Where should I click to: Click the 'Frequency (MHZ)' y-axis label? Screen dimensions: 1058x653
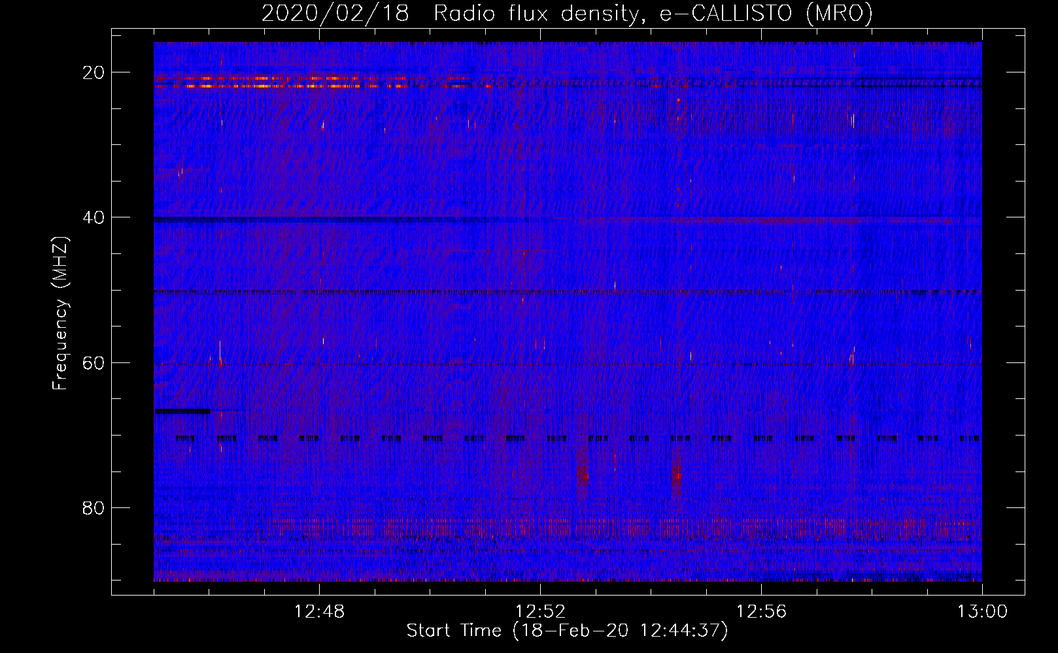point(60,314)
